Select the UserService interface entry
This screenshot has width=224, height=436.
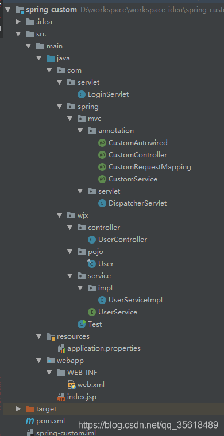(118, 312)
